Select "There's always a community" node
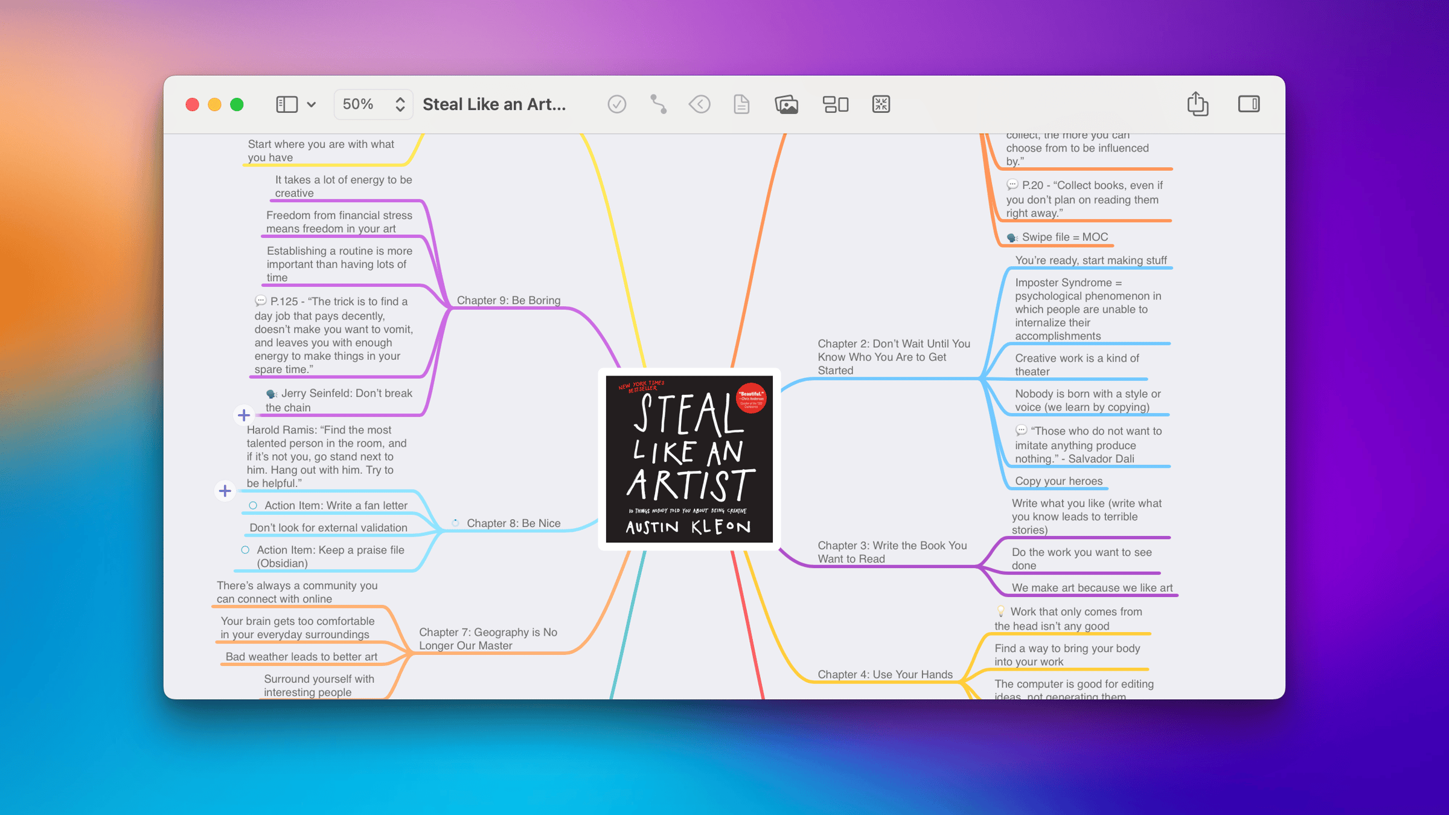The width and height of the screenshot is (1449, 815). click(x=297, y=592)
